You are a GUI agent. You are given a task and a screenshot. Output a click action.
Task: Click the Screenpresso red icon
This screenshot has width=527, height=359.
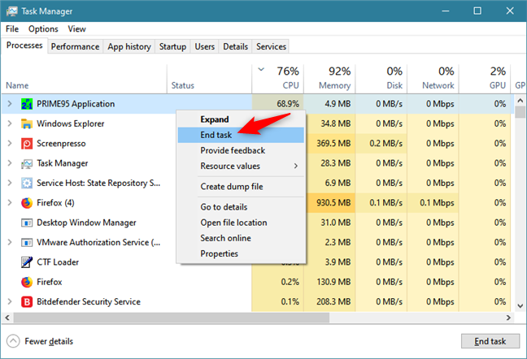click(x=27, y=144)
